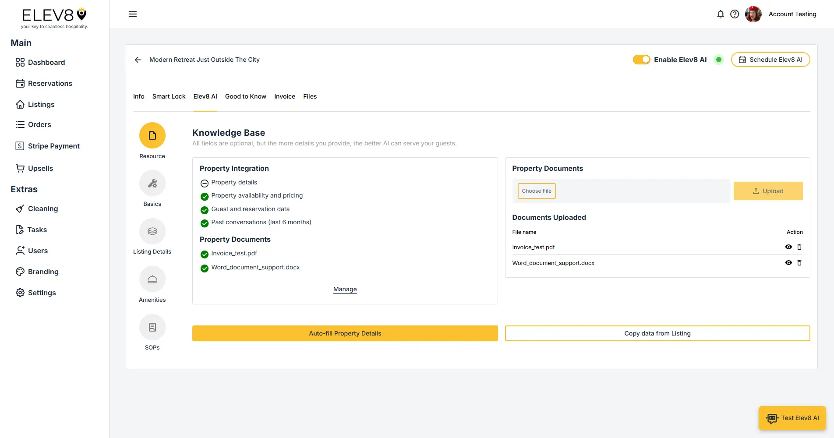The height and width of the screenshot is (438, 834).
Task: Click Schedule Elev8 AI button
Action: pyautogui.click(x=770, y=59)
